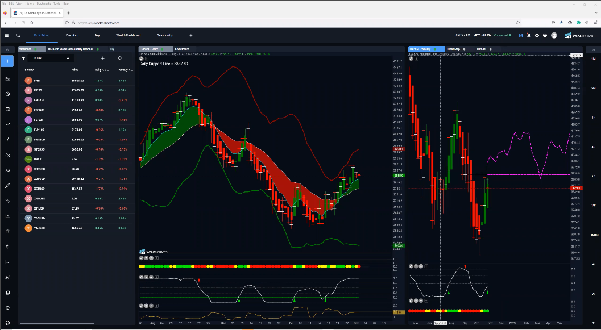Click the trash delete drawings icon

click(x=7, y=232)
